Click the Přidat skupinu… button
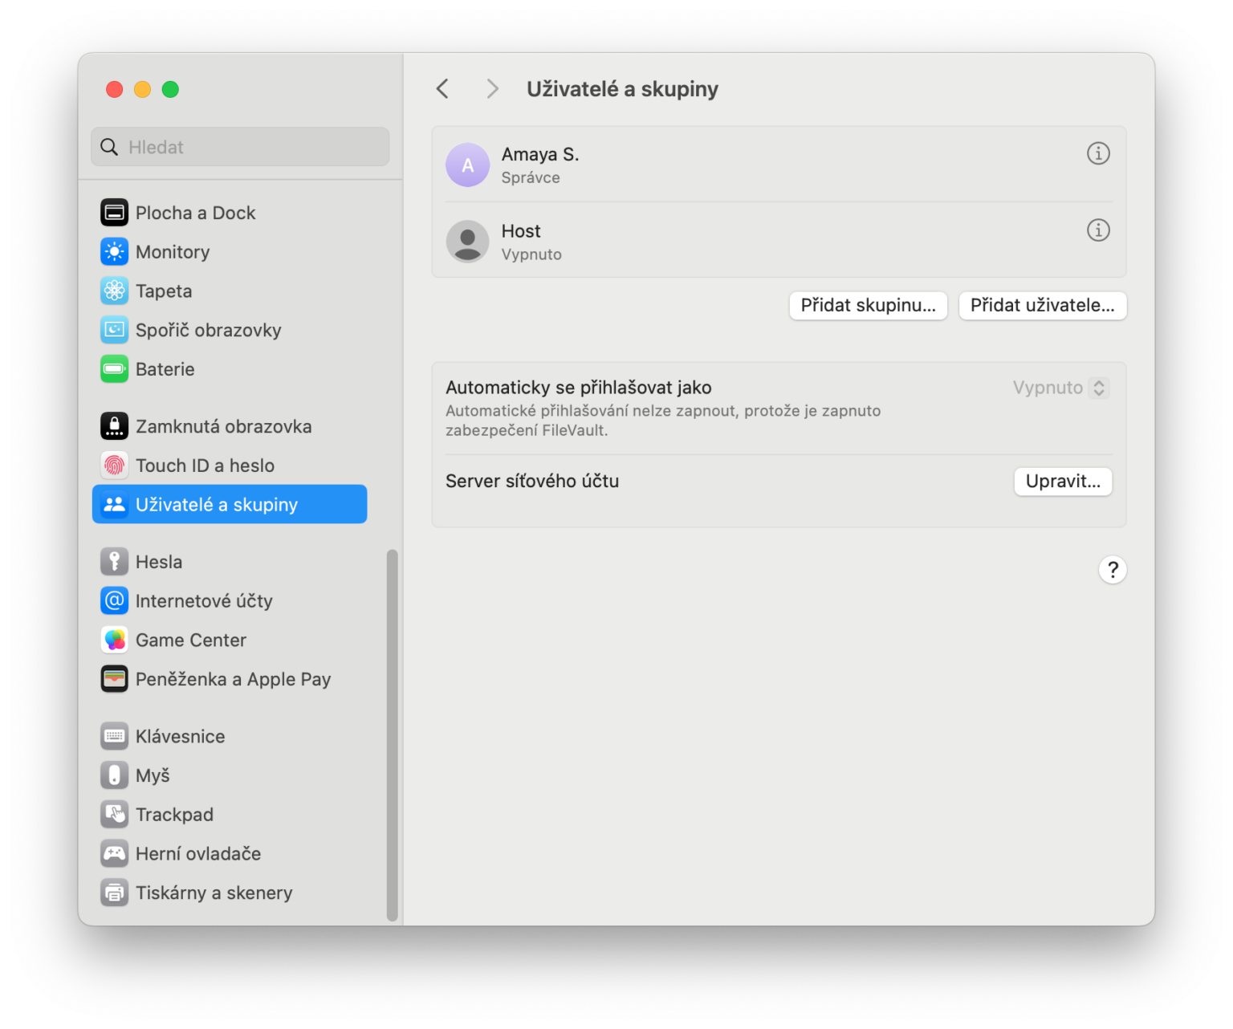This screenshot has height=1029, width=1233. tap(868, 306)
